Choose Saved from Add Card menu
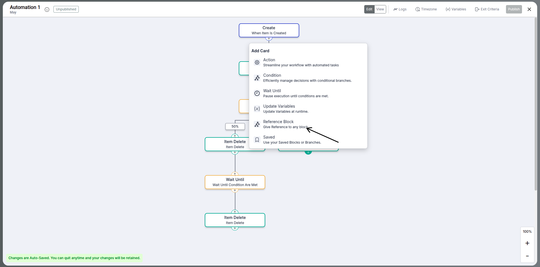This screenshot has width=540, height=267. pos(308,140)
